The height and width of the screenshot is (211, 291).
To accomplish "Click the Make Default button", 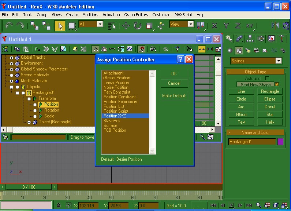I will 174,96.
